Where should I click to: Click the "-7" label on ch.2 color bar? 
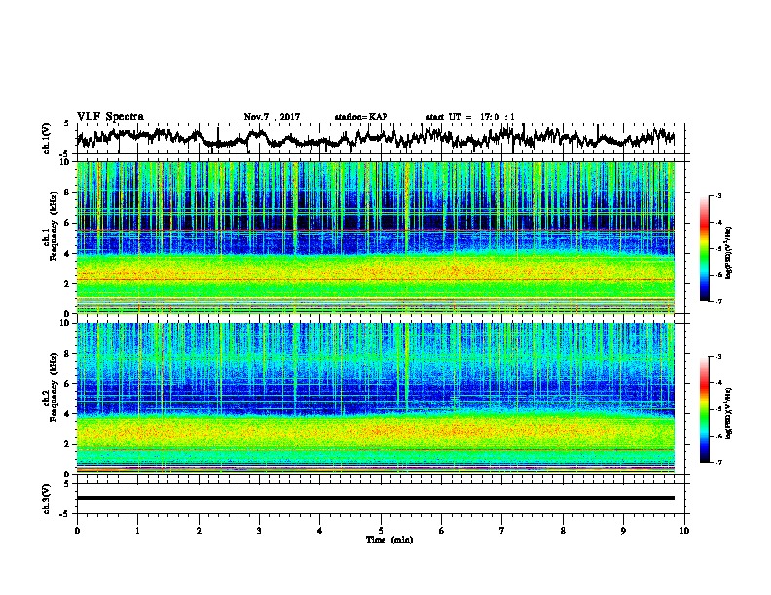tap(717, 462)
